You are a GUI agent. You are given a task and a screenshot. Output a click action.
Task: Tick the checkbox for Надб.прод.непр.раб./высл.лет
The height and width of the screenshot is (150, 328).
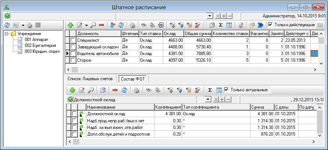pos(74,120)
